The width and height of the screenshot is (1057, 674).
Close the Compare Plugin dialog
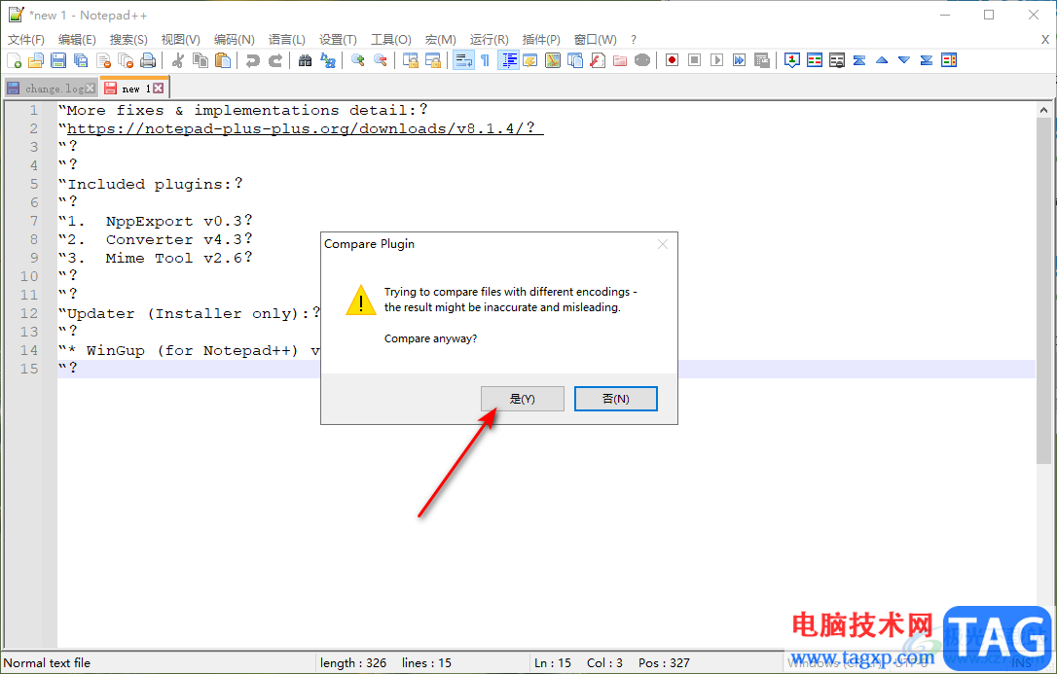(663, 244)
